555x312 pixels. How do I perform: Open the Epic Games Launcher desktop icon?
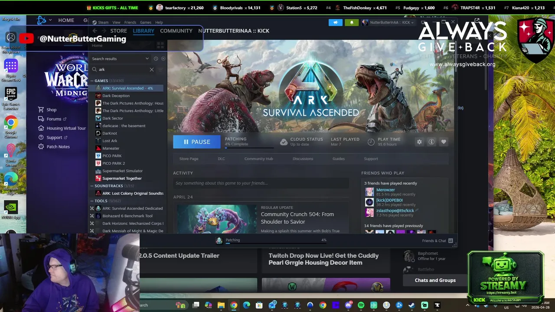[11, 98]
